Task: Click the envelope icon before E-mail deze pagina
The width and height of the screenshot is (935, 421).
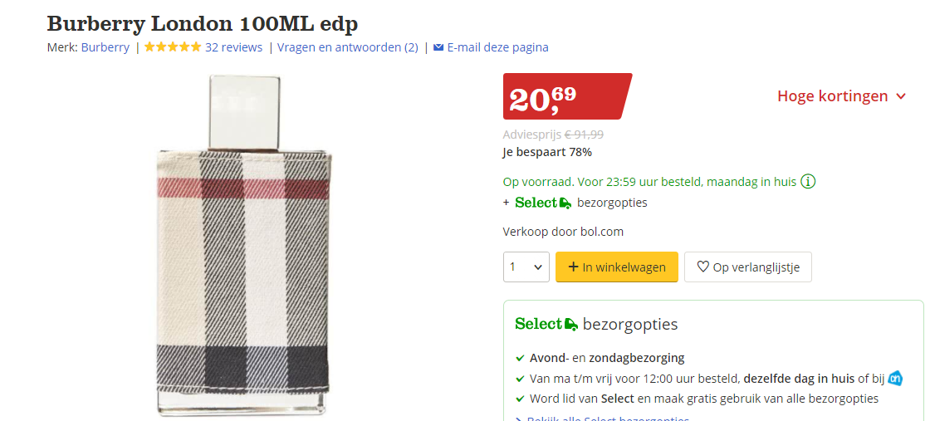Action: [438, 47]
